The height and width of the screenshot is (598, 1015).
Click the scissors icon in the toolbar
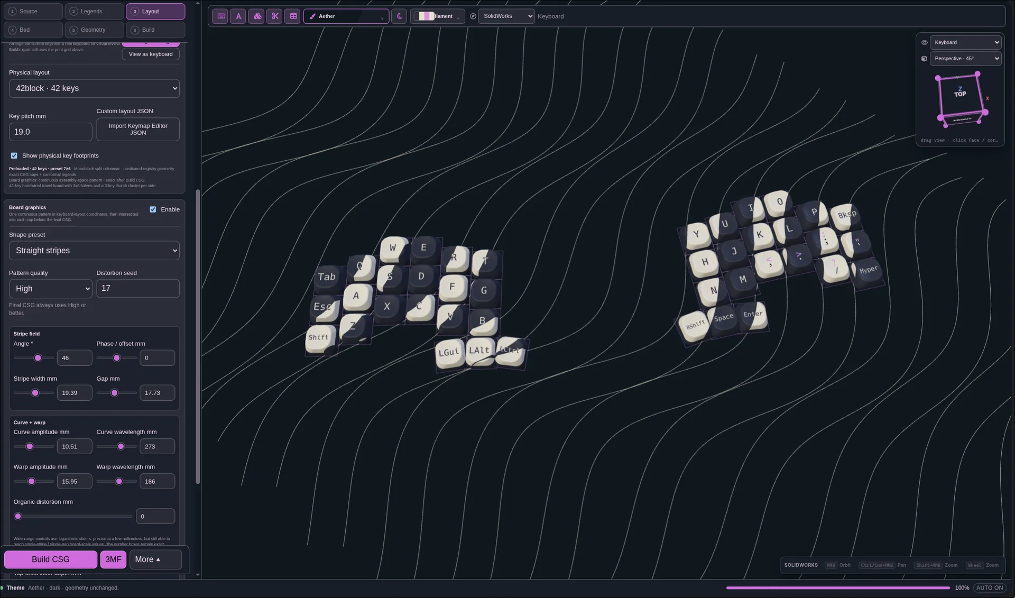275,16
